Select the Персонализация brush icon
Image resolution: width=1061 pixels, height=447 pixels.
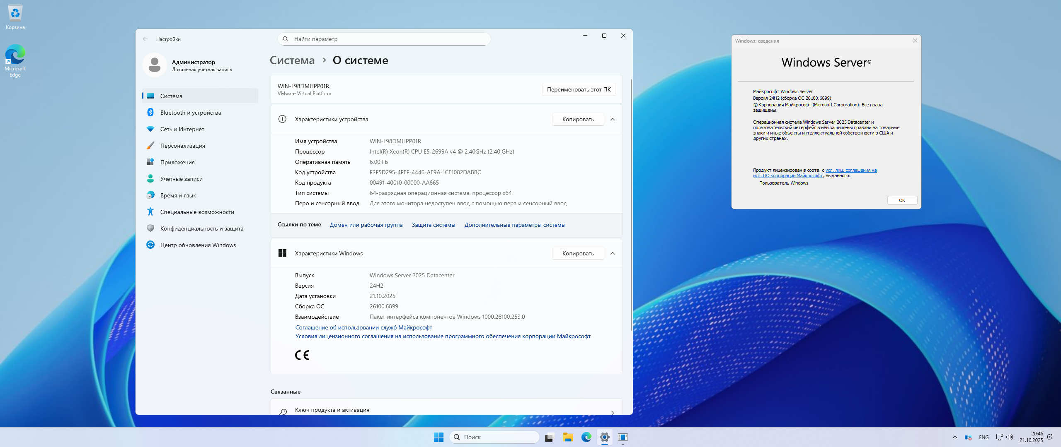coord(150,146)
